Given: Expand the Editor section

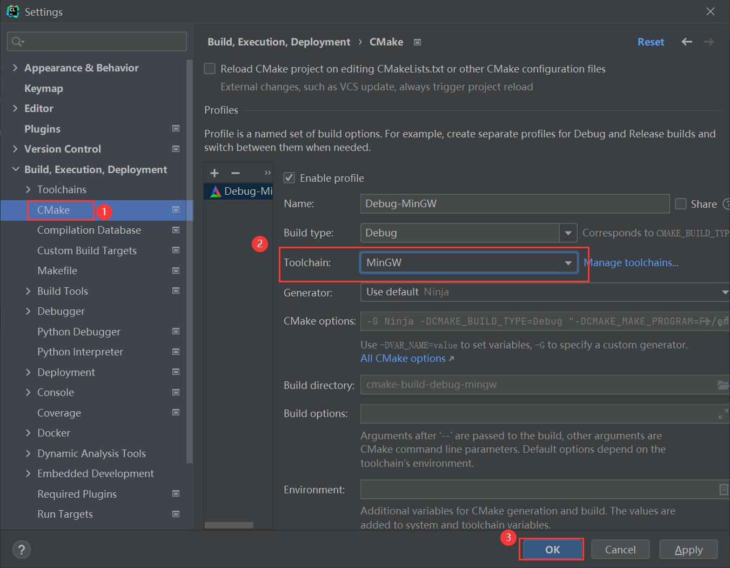Looking at the screenshot, I should [x=15, y=108].
